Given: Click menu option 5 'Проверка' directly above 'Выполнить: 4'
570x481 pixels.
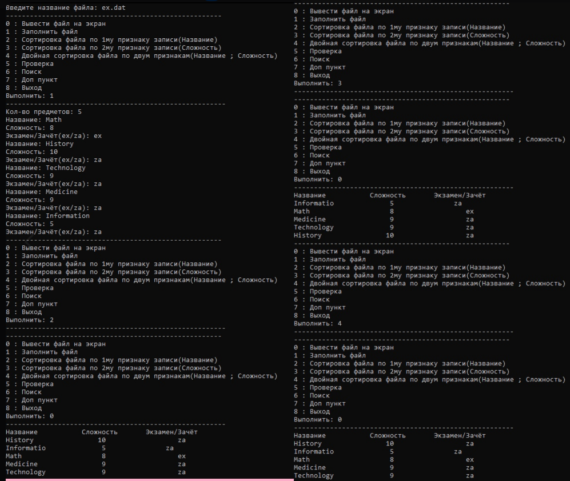Looking at the screenshot, I should point(317,291).
